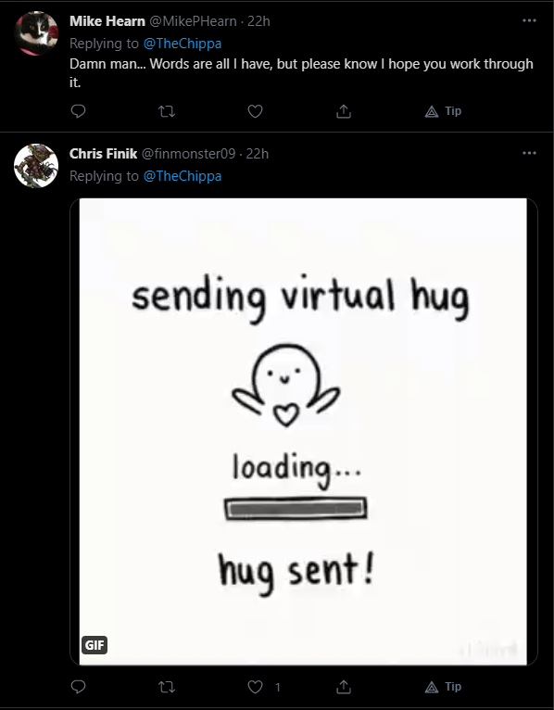
Task: Play the virtual hug GIF
Action: point(303,432)
